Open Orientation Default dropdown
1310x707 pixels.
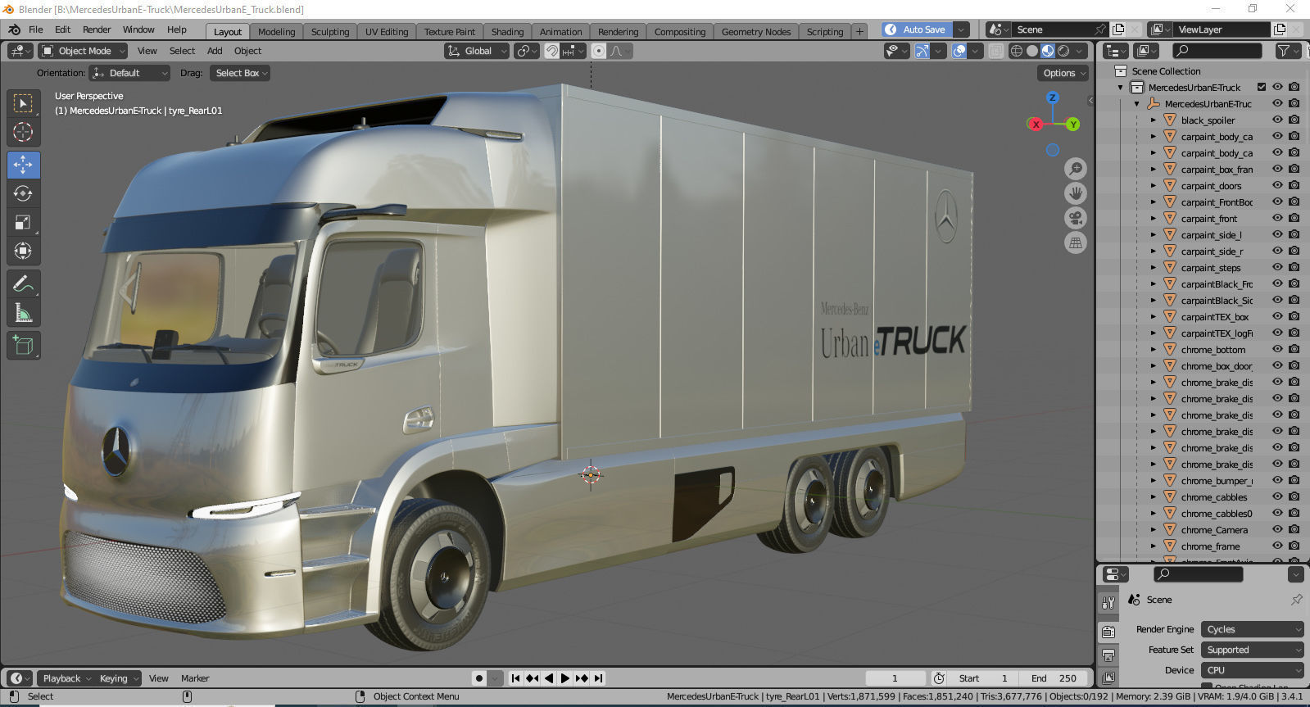click(x=129, y=73)
